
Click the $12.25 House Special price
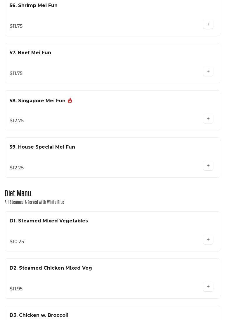[17, 168]
